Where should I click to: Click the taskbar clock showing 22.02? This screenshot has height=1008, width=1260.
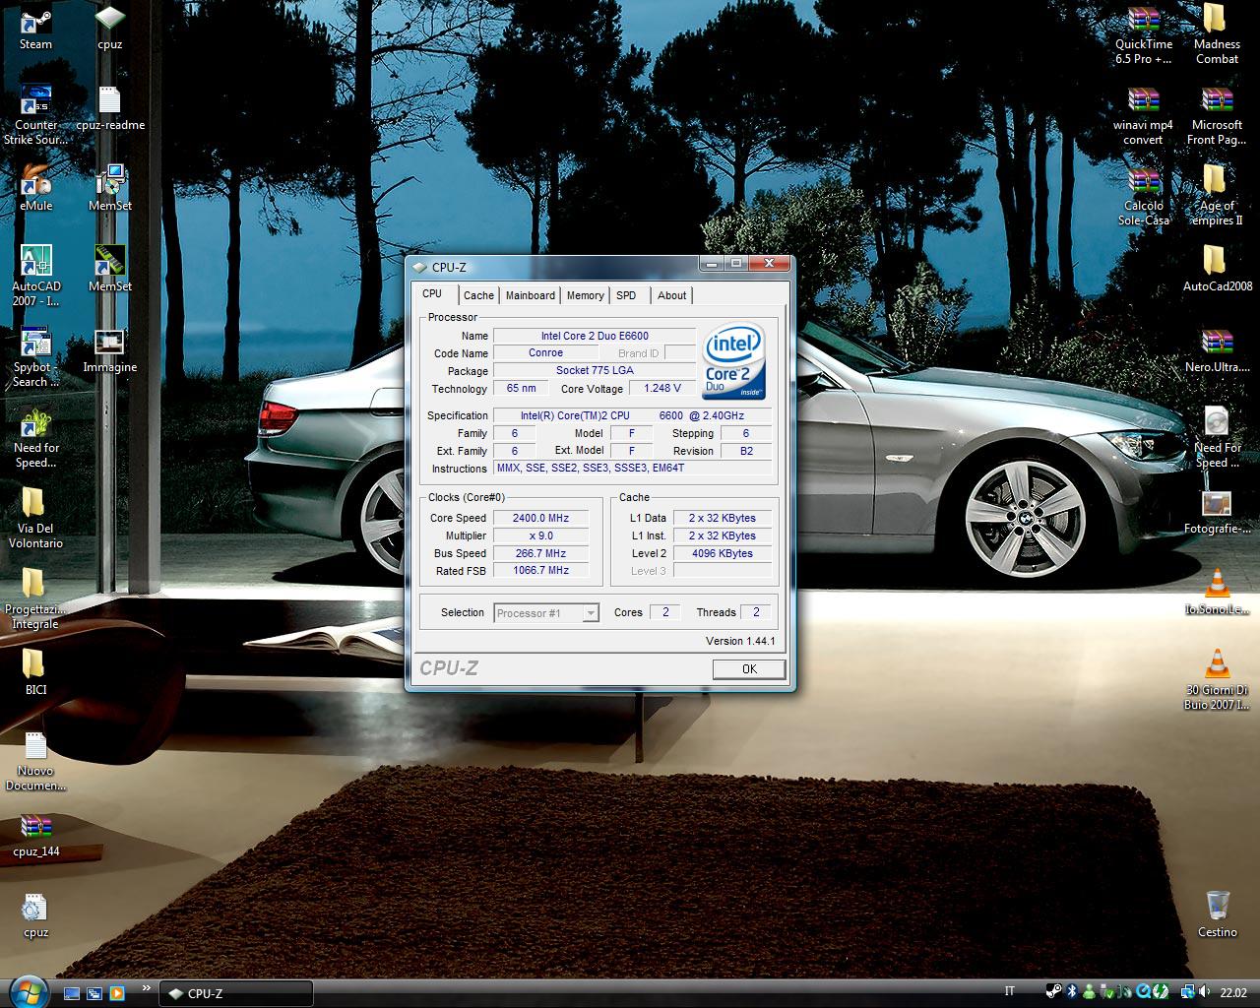(1233, 993)
